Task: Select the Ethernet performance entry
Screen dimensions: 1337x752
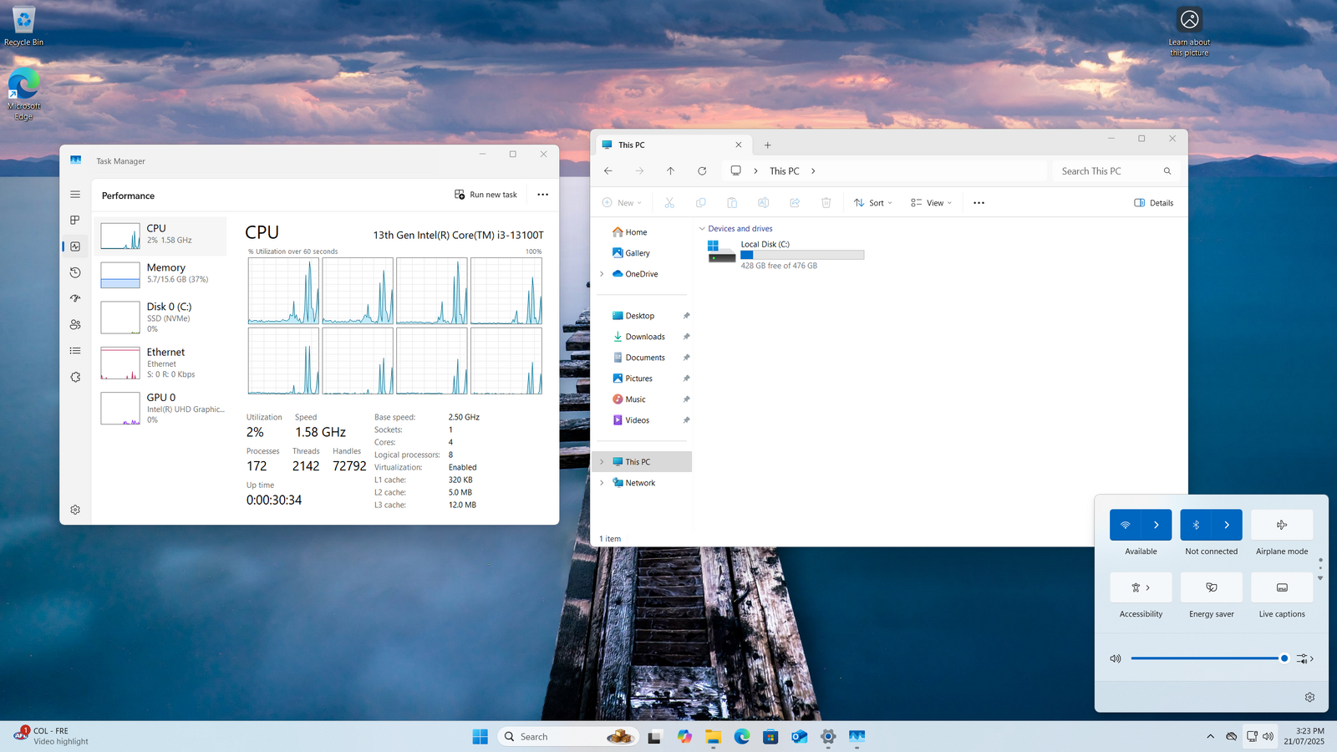Action: pyautogui.click(x=161, y=363)
